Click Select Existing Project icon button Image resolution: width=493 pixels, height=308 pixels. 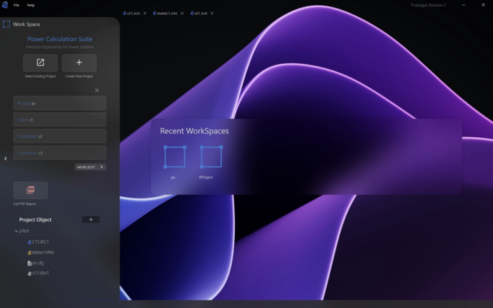(40, 63)
